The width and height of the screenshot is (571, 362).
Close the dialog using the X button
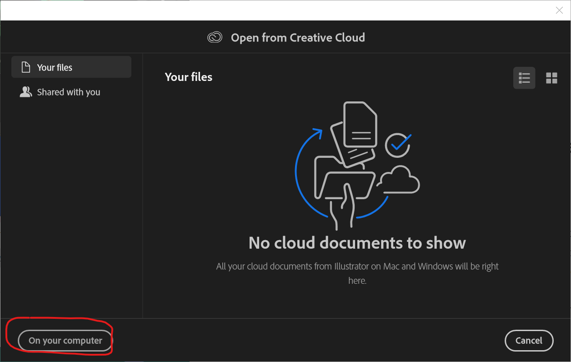[x=559, y=10]
